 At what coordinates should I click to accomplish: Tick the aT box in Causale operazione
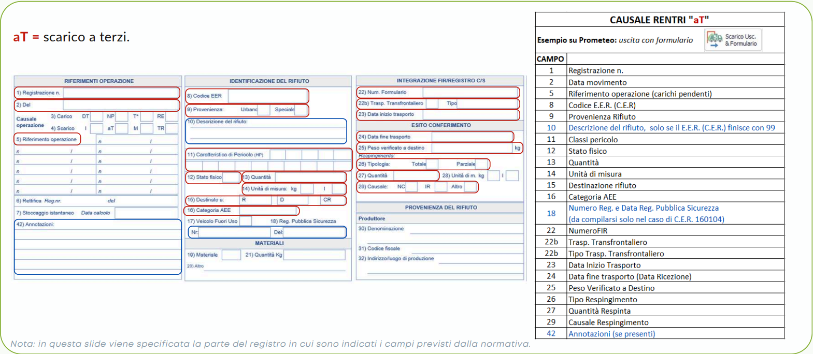click(x=122, y=128)
